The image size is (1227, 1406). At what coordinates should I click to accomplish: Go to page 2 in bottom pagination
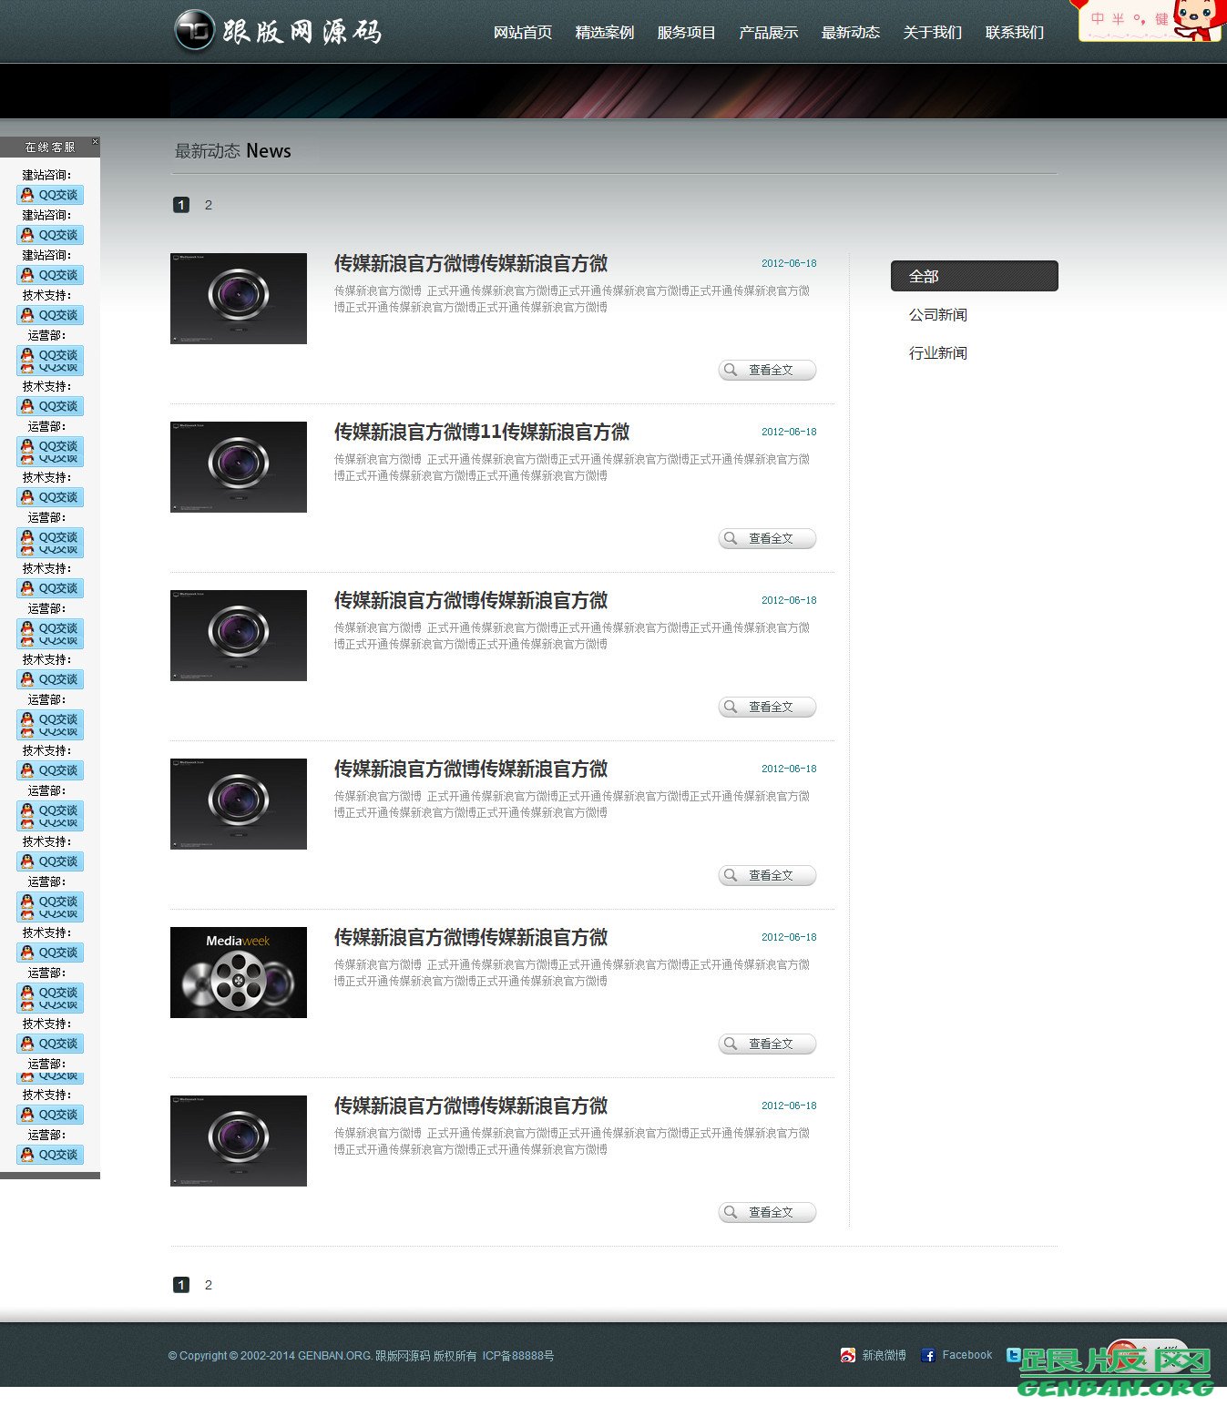209,1285
